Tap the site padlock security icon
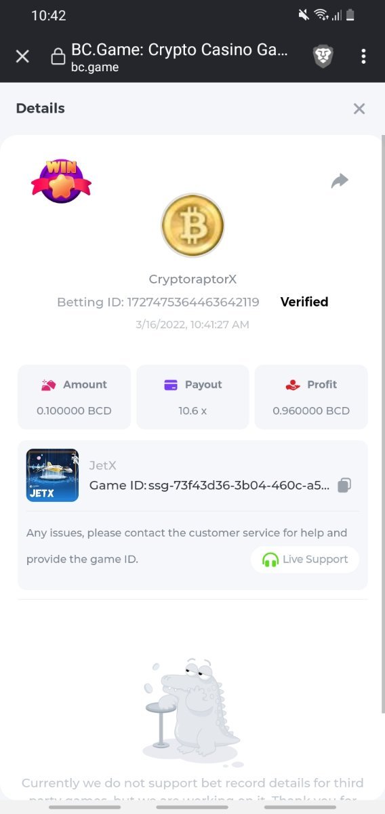 click(x=58, y=57)
